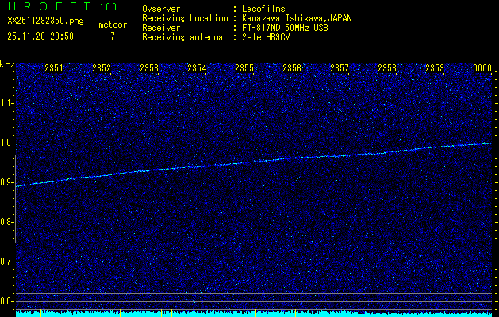Click the 2355 time marker
This screenshot has height=317, width=499.
[244, 68]
